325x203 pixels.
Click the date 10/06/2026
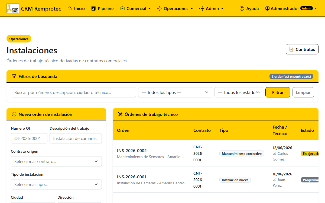click(x=282, y=174)
